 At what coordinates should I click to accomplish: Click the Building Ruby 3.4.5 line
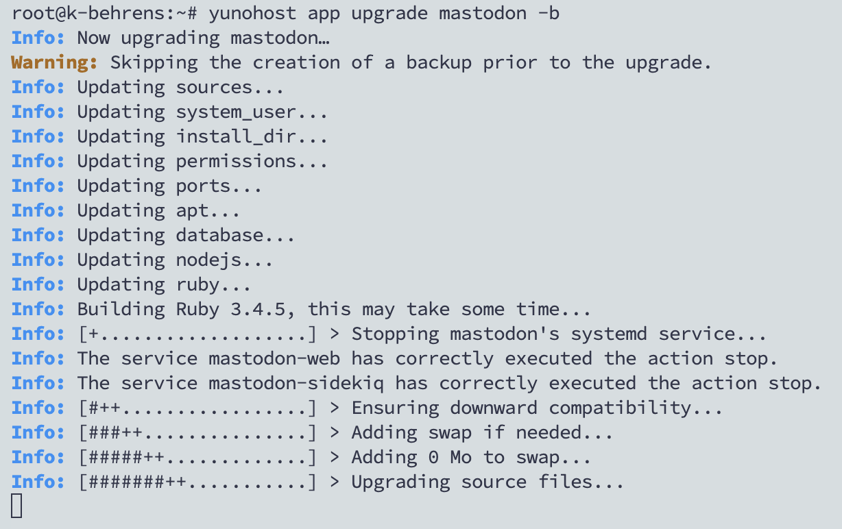tap(333, 310)
